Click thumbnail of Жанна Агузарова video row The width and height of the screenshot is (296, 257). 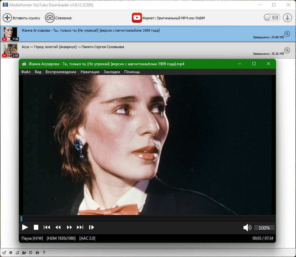[x=10, y=34]
